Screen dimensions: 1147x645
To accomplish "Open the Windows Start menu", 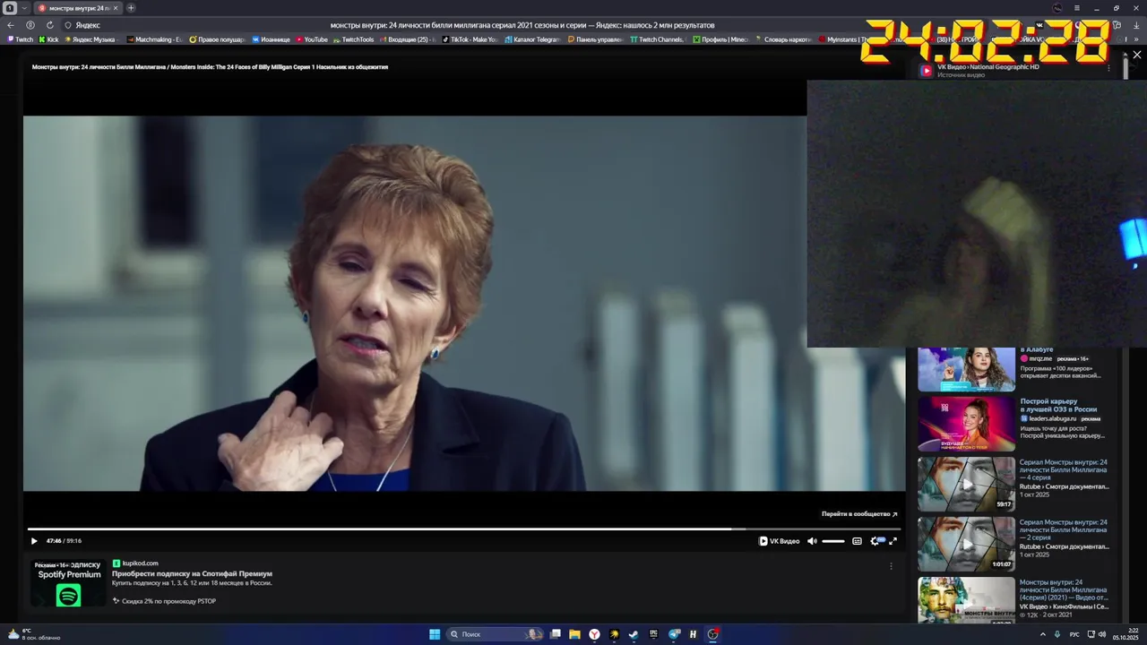I will [435, 634].
